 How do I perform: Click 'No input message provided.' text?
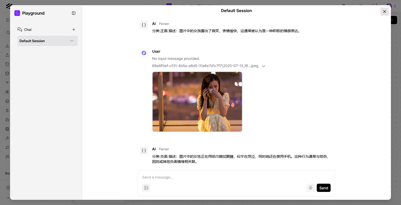click(176, 59)
